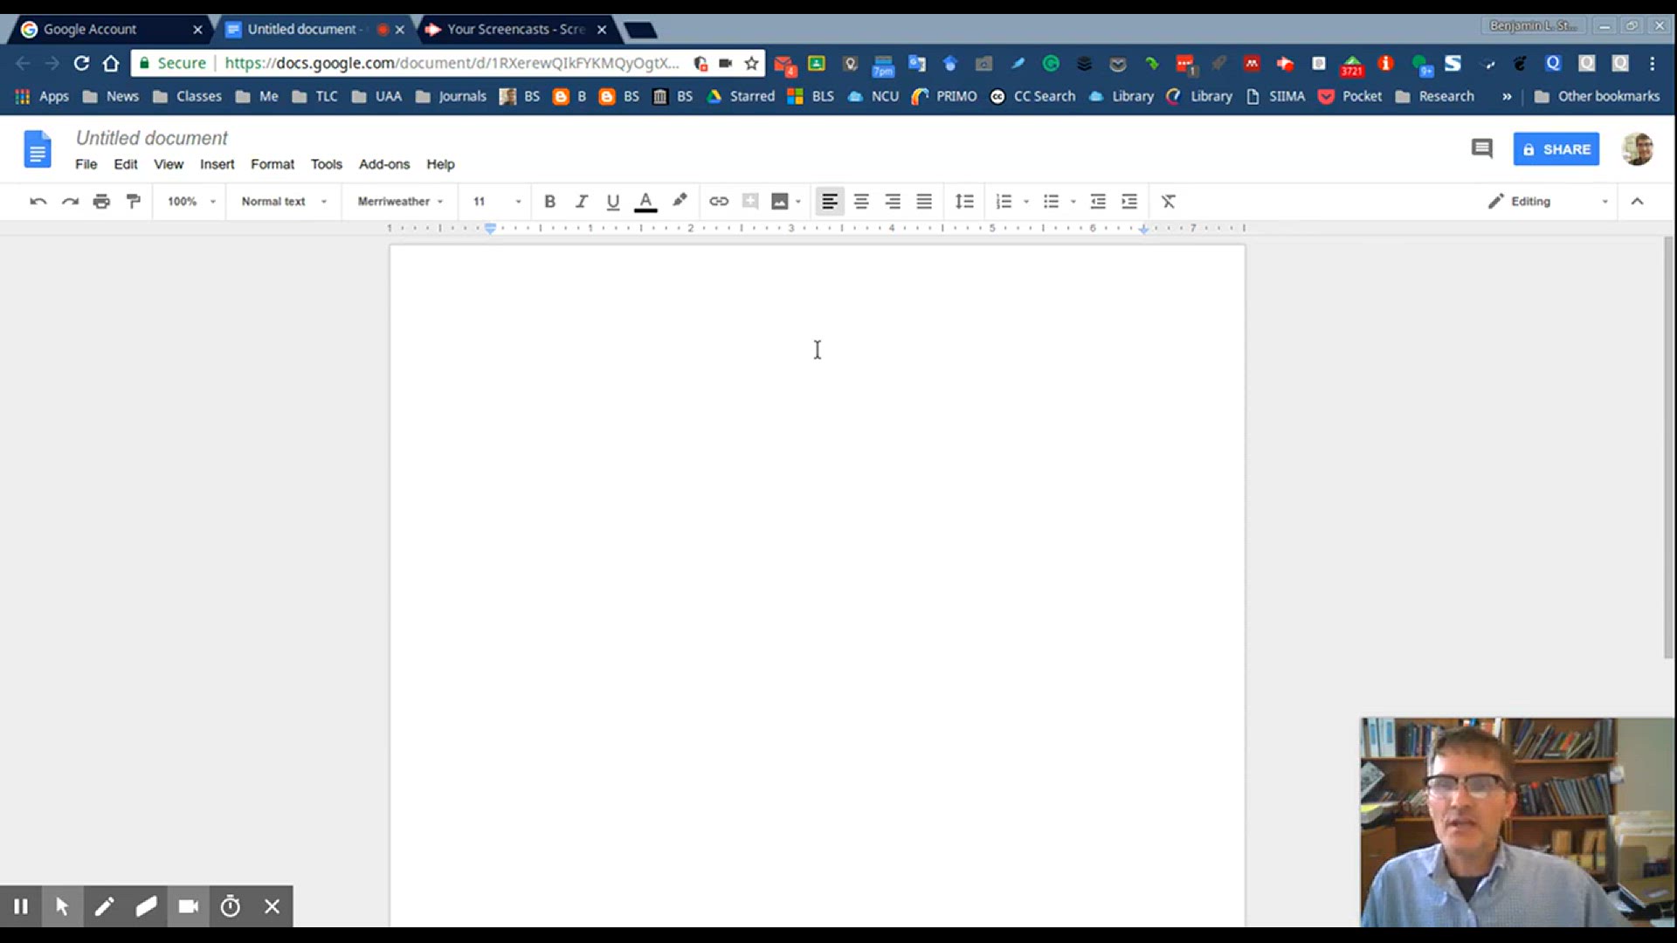Click the Underline formatting icon
The width and height of the screenshot is (1677, 943).
click(611, 202)
